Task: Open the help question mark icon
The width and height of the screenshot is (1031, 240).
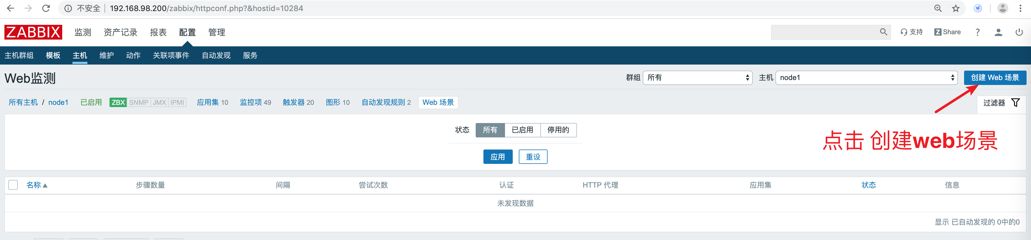Action: click(977, 32)
